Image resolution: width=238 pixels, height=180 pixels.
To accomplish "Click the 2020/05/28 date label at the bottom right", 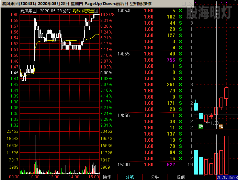I will coord(227,177).
